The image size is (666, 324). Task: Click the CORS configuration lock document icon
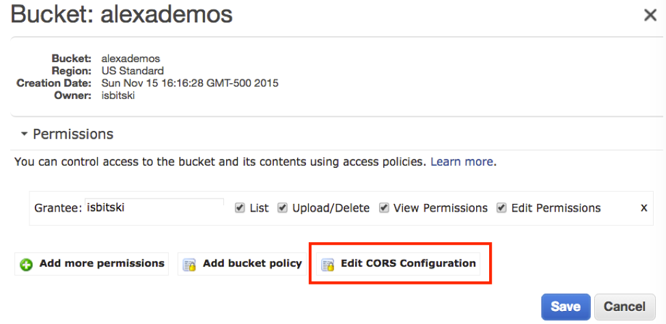coord(328,264)
